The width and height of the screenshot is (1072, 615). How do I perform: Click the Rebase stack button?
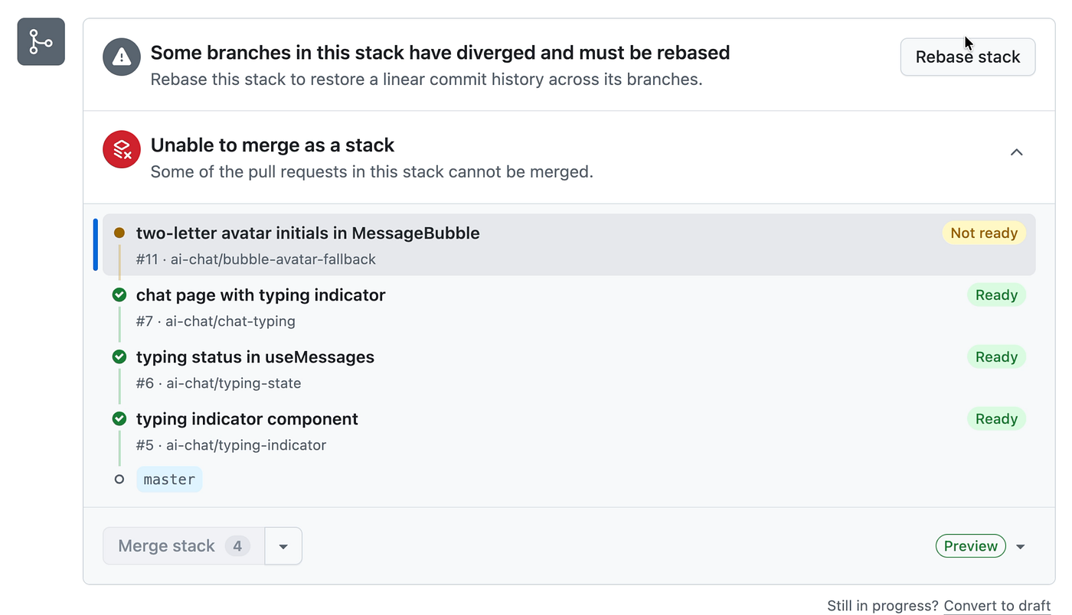968,57
